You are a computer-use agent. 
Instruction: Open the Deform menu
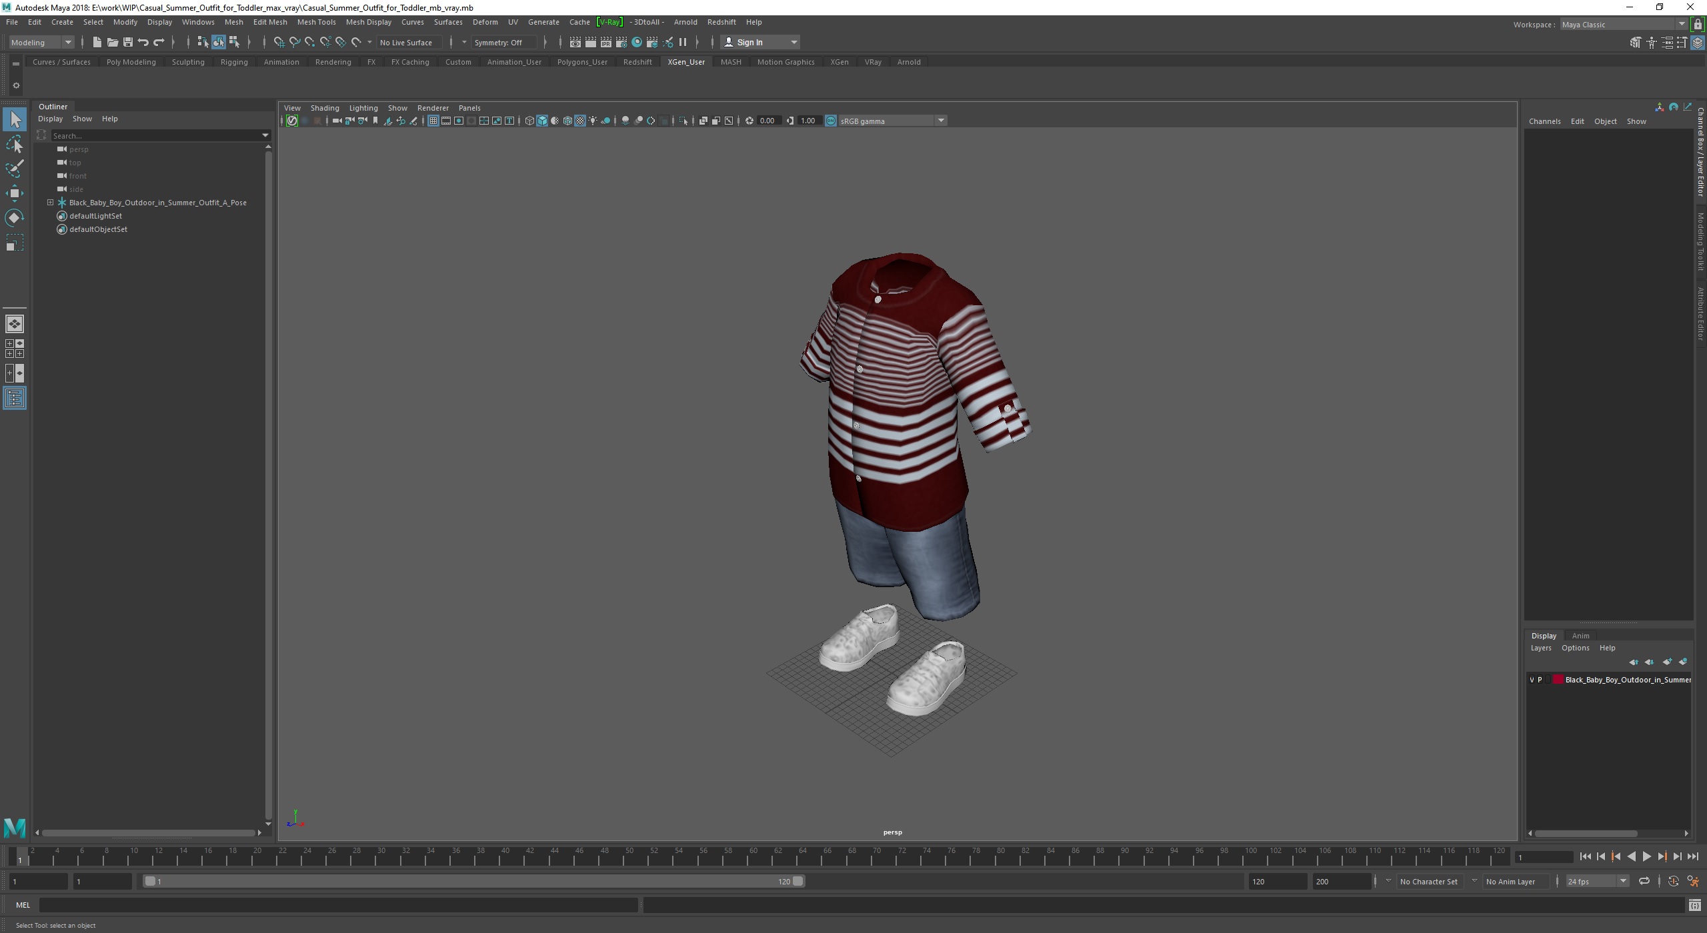(485, 22)
